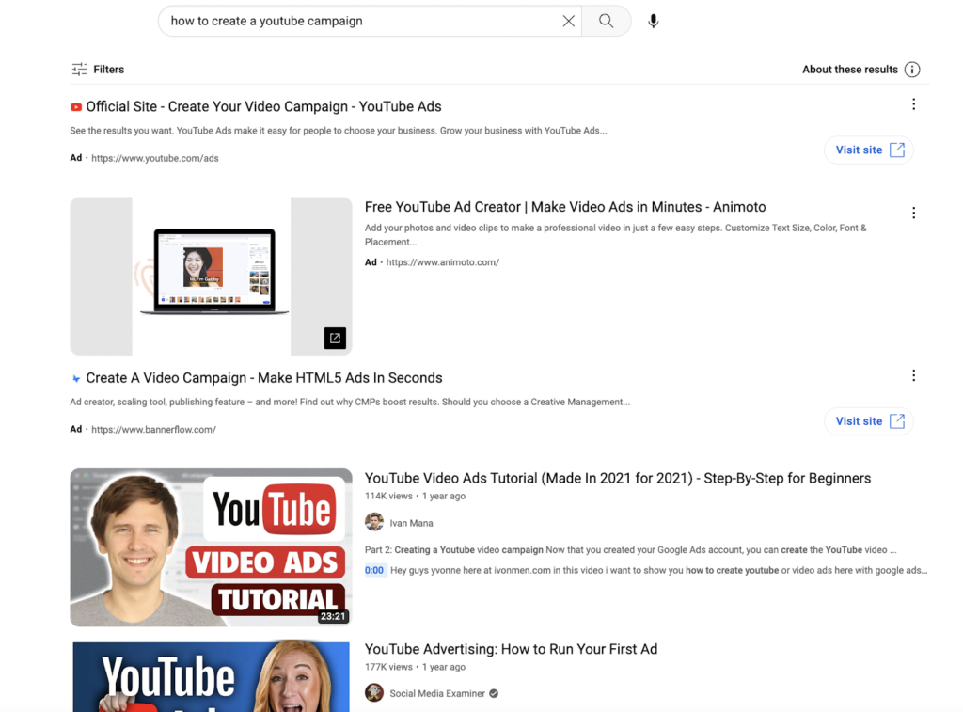Jump to the 0:00 timestamp in the transcript
The height and width of the screenshot is (712, 963).
(374, 570)
